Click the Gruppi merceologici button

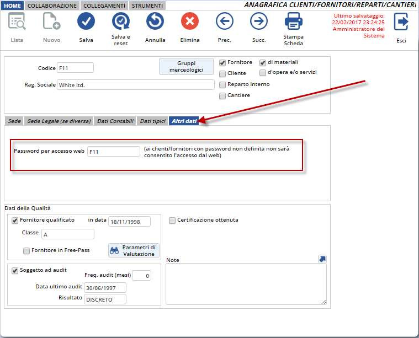pos(186,66)
